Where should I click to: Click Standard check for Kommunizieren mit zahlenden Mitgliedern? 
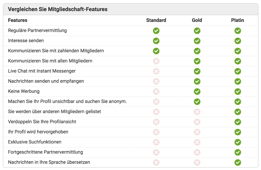(156, 51)
